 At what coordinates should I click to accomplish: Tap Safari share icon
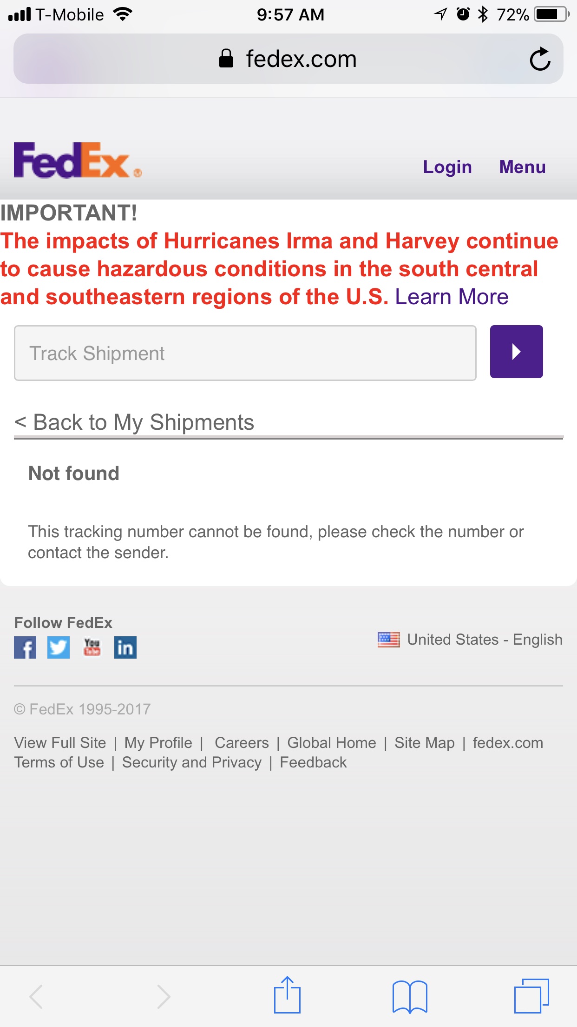tap(287, 995)
